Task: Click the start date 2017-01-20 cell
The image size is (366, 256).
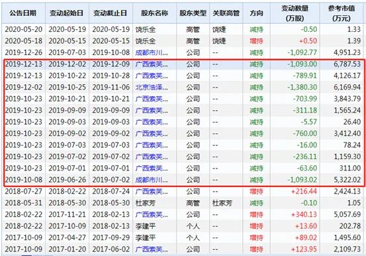Action: click(68, 249)
